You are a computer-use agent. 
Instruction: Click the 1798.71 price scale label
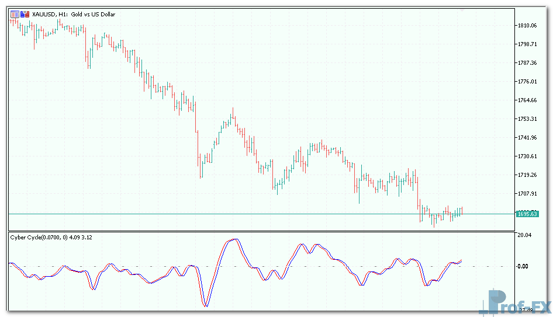coord(527,44)
